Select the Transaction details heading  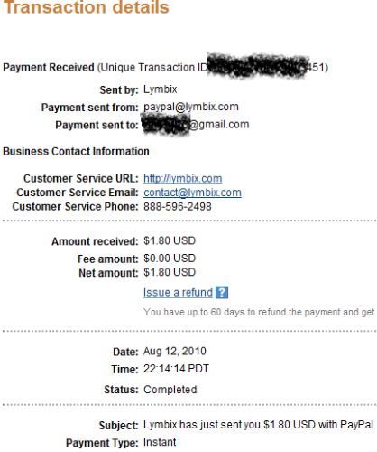(87, 7)
